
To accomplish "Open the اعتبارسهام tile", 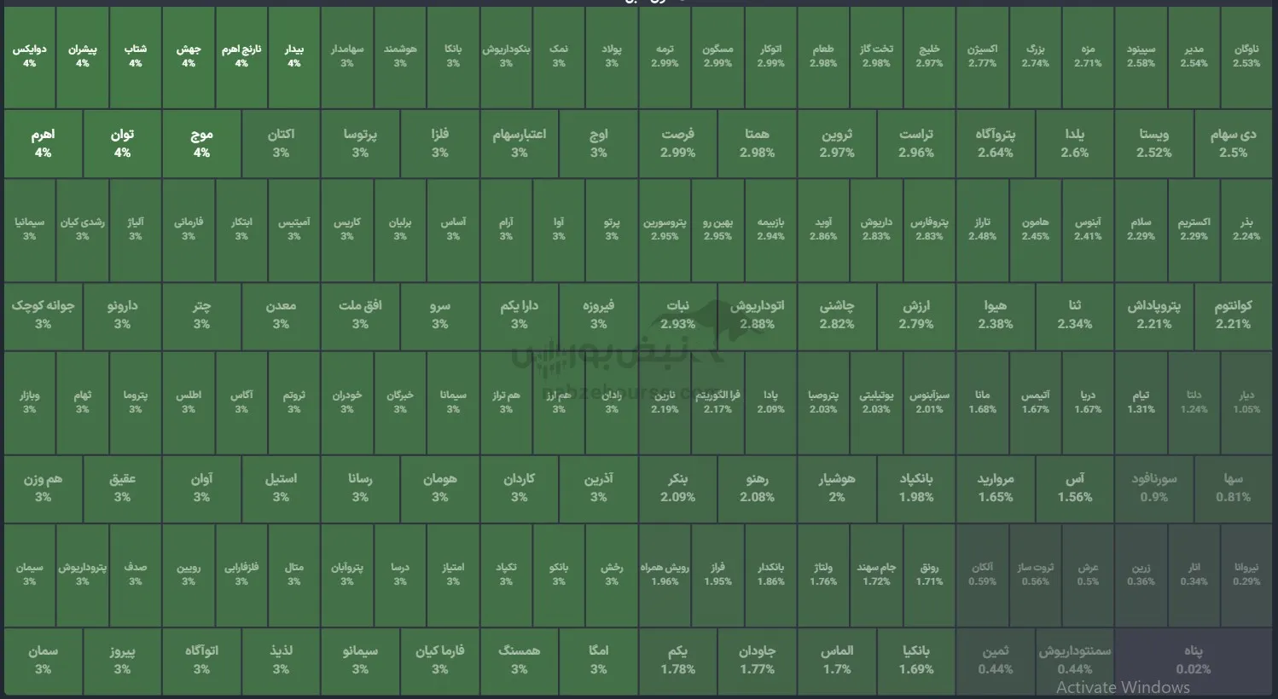I will (519, 143).
